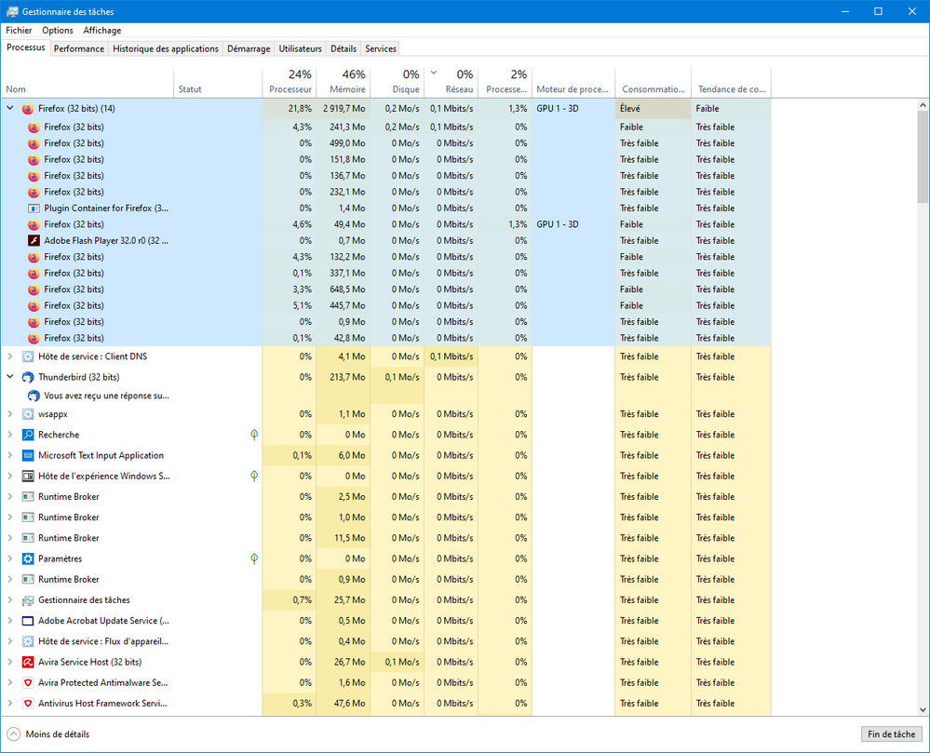
Task: Click the Fin de tâche button
Action: 891,734
